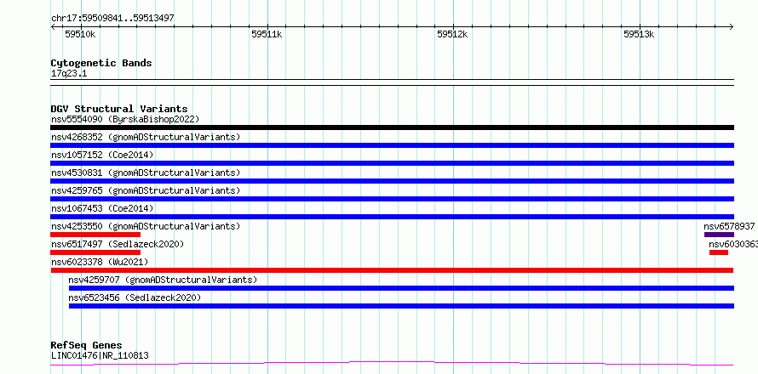Open nsv6023378 Wu2021 variant label
Viewport: 758px width, 374px height.
point(100,262)
